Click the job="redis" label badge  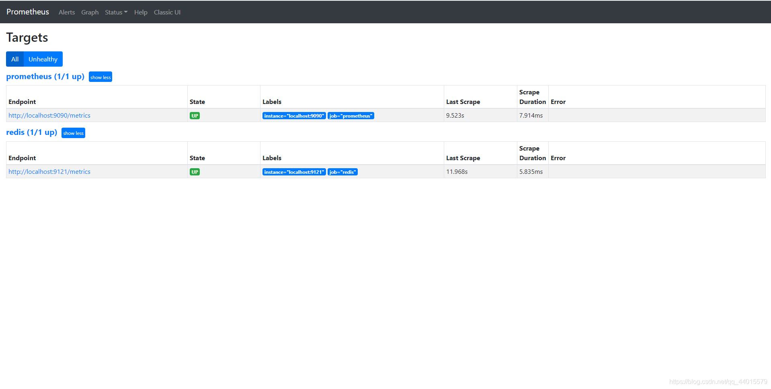[x=342, y=172]
